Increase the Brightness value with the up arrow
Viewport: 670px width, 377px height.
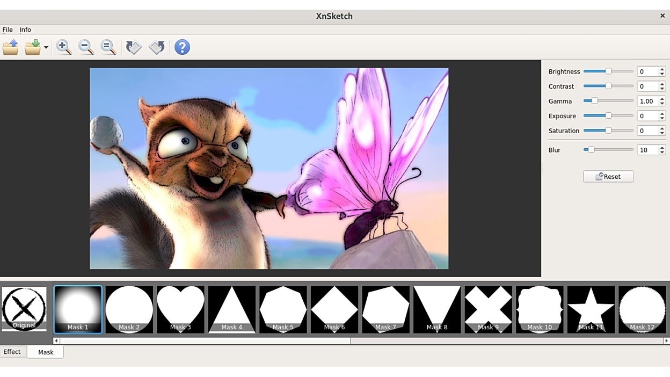[x=662, y=69]
